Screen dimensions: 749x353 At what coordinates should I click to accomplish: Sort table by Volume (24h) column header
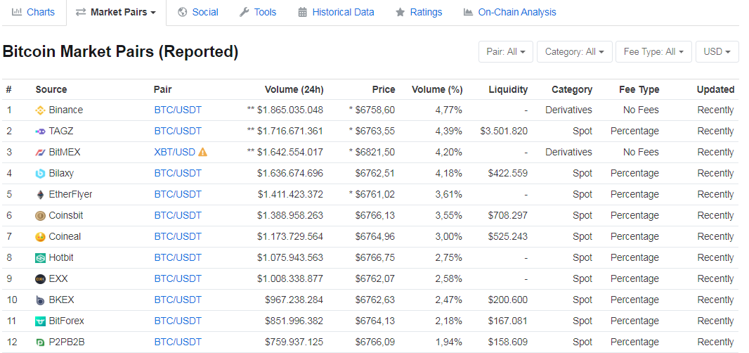click(x=294, y=89)
